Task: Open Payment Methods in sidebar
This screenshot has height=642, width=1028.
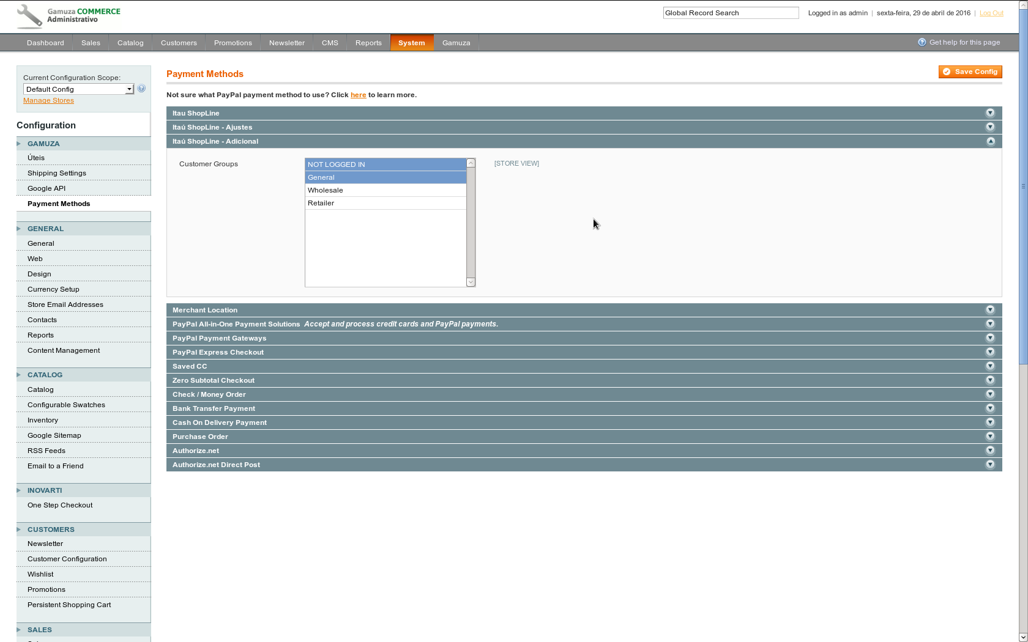Action: [59, 204]
